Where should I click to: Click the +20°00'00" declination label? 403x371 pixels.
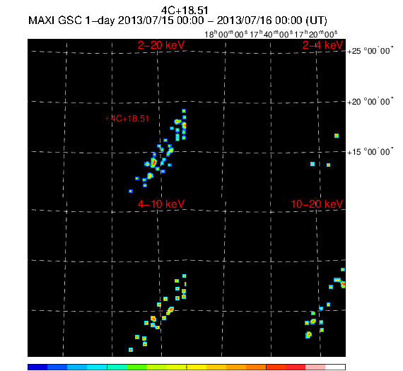point(370,102)
